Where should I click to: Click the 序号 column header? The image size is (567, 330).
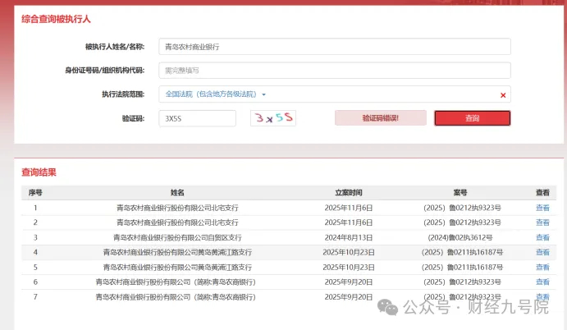[35, 193]
